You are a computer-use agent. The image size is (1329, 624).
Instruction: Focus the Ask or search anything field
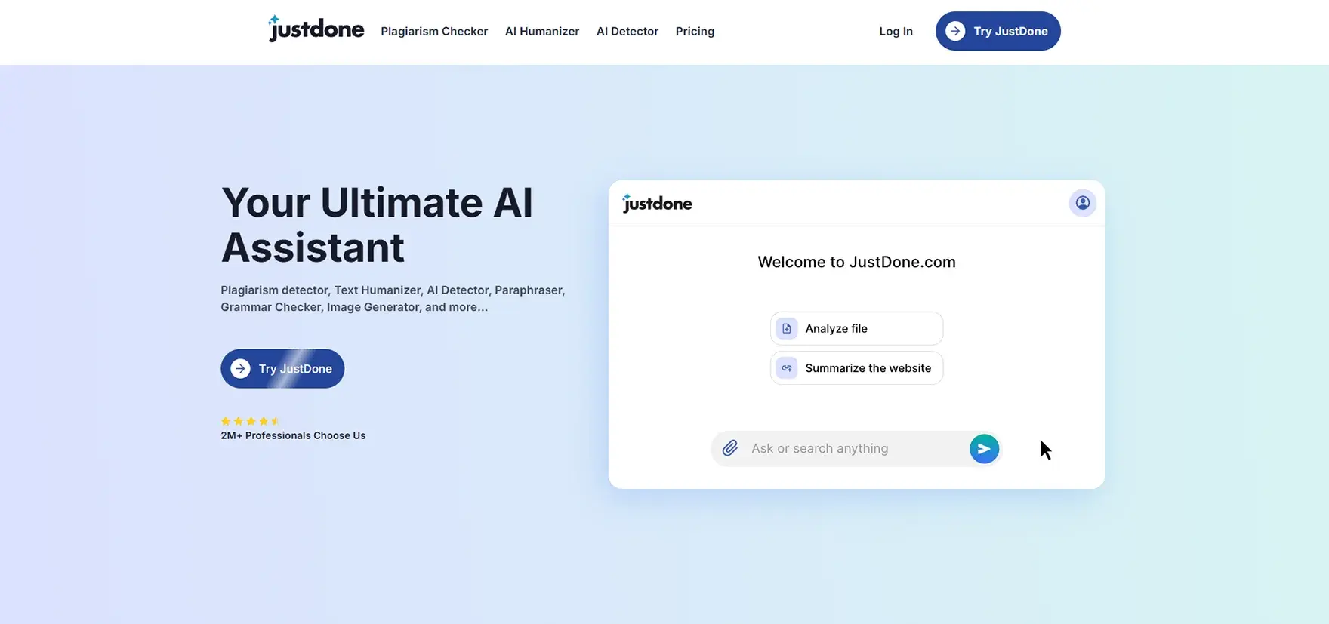(856, 449)
